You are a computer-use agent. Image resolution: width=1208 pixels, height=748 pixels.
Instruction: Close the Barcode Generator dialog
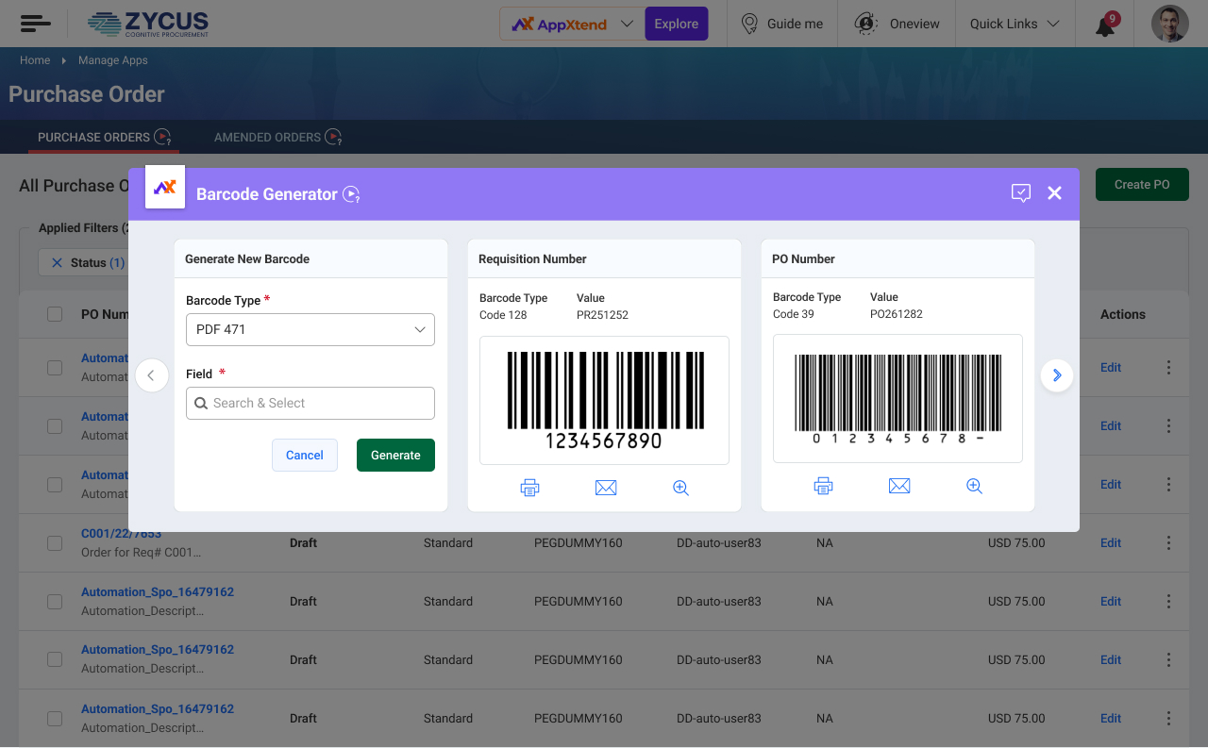[x=1055, y=193]
